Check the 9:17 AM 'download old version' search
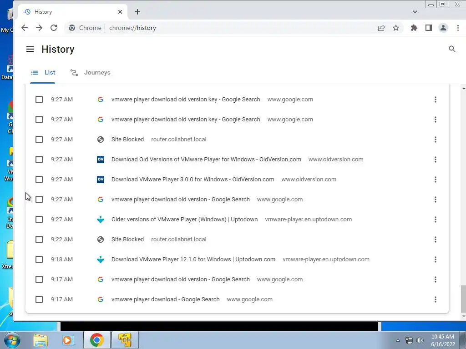The width and height of the screenshot is (466, 349). 39,279
